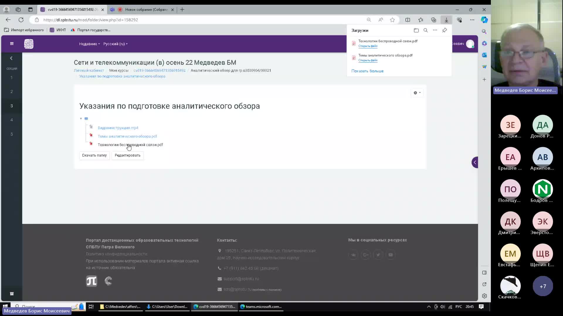Go to section 3 in sidebar
563x316 pixels.
(x=12, y=106)
